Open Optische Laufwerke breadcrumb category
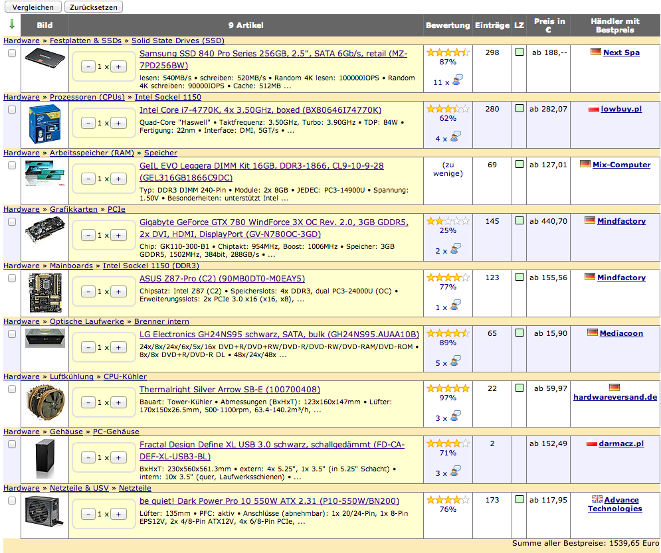 tap(87, 321)
